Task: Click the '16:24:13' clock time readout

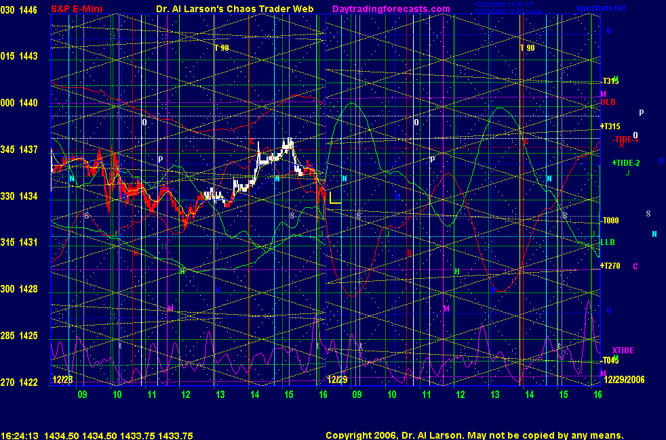Action: point(20,436)
